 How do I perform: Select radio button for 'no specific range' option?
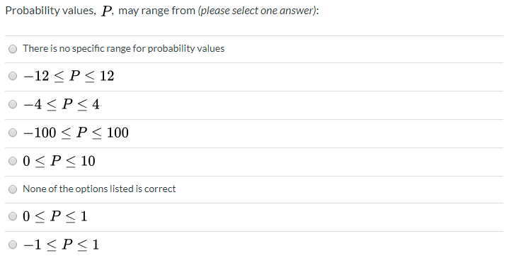point(13,49)
